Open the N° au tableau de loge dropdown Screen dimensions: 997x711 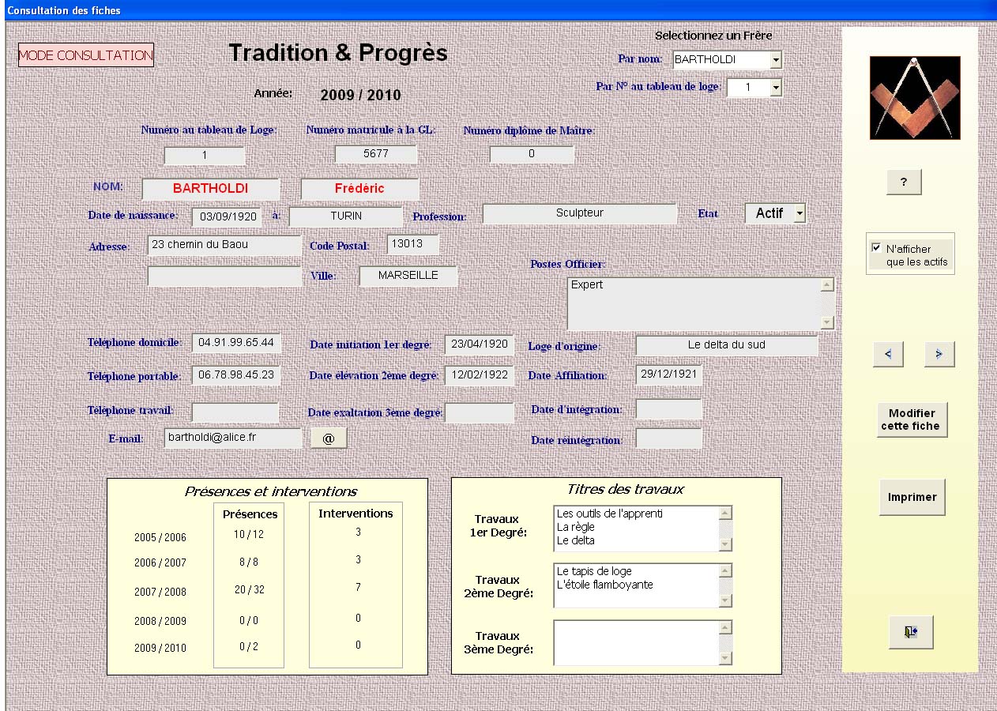(x=775, y=88)
